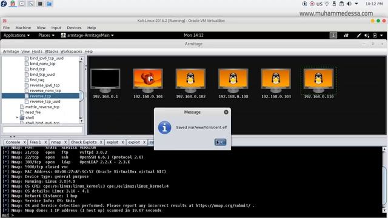Open the Kali clock Mon 14:12
Image resolution: width=388 pixels, height=218 pixels.
(193, 35)
